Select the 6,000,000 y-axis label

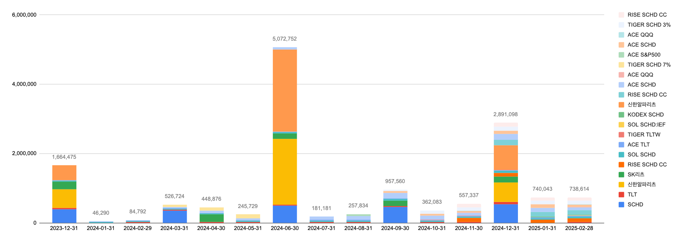[x=24, y=15]
